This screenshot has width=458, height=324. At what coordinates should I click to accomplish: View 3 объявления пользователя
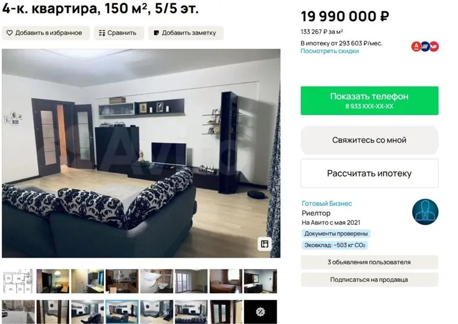tap(369, 262)
